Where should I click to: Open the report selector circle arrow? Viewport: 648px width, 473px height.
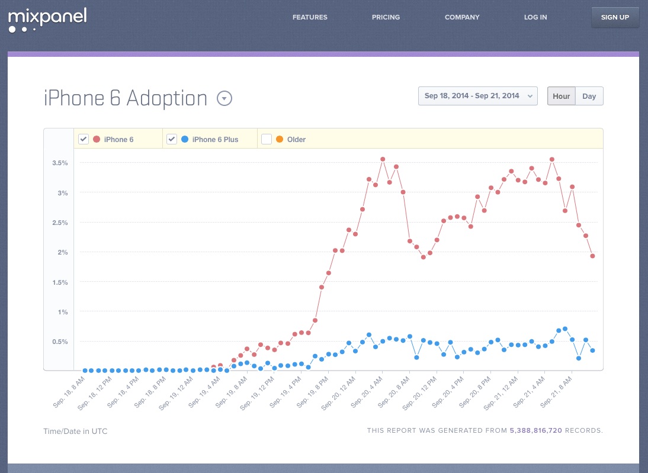[x=224, y=98]
